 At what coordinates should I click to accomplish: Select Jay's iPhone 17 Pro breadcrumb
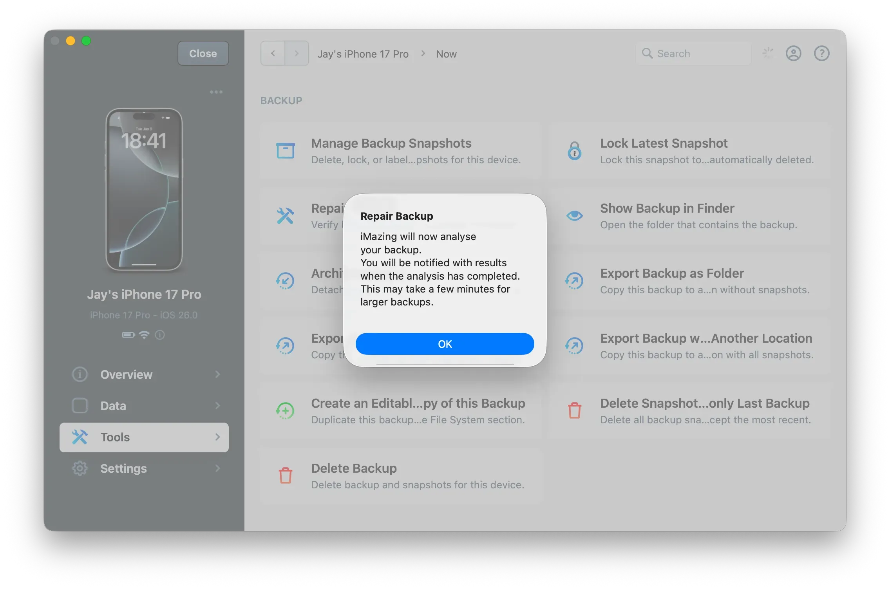[363, 54]
